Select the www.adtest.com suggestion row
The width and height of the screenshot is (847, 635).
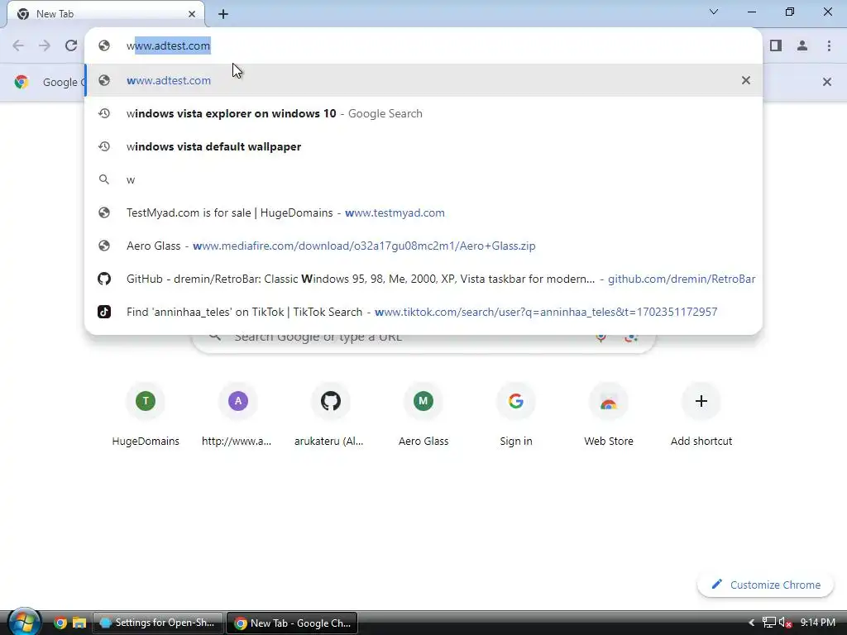pyautogui.click(x=423, y=80)
